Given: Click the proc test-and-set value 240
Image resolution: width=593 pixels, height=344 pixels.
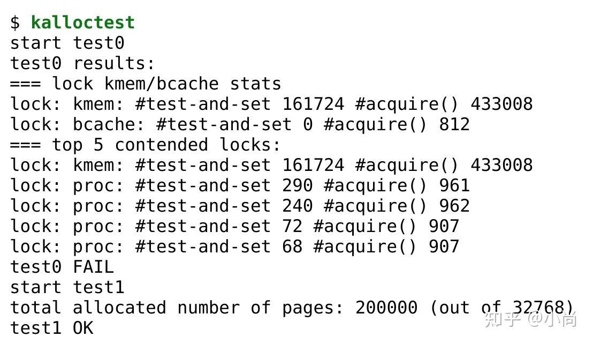Looking at the screenshot, I should 297,206.
